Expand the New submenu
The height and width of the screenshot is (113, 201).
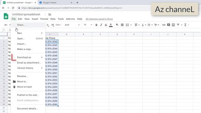click(28, 33)
